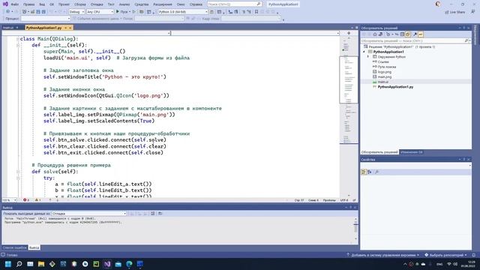Open the Процесс dropdown
480x270 pixels.
(x=45, y=19)
